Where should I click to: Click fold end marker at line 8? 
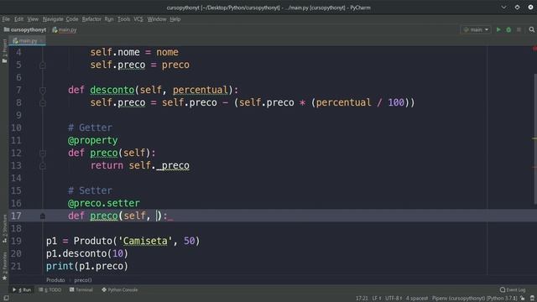click(43, 102)
